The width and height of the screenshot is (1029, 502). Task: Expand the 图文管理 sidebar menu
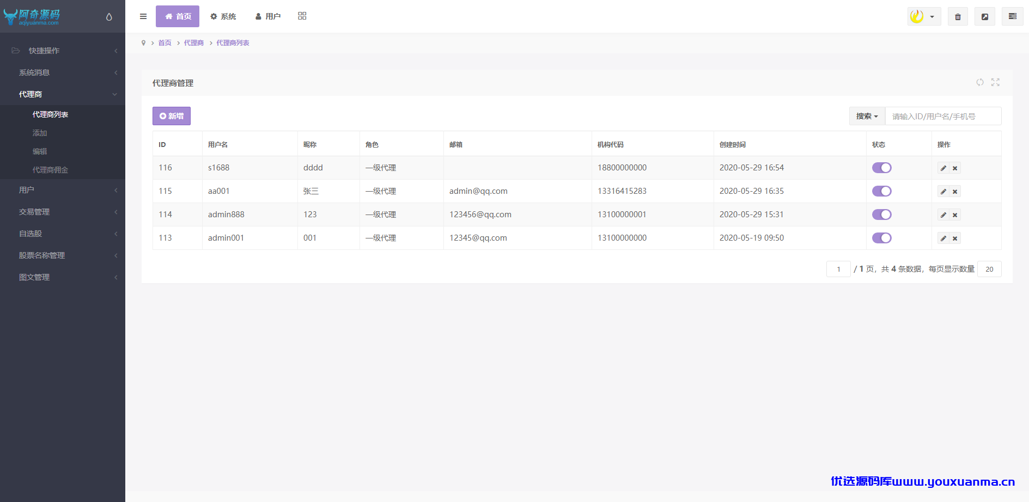point(63,277)
